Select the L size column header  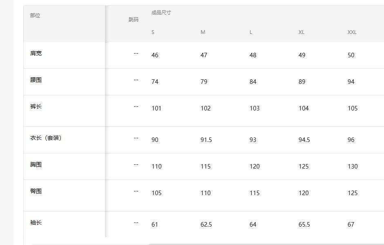251,32
